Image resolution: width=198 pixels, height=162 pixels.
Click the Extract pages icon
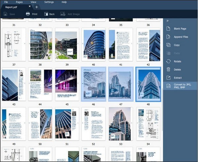(x=168, y=78)
